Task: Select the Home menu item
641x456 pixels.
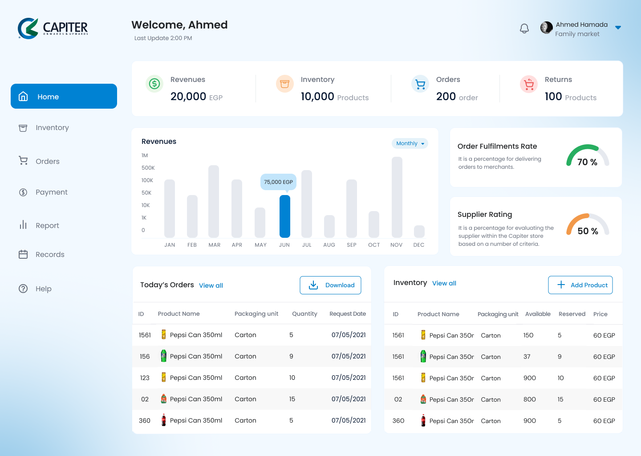Action: pyautogui.click(x=64, y=96)
